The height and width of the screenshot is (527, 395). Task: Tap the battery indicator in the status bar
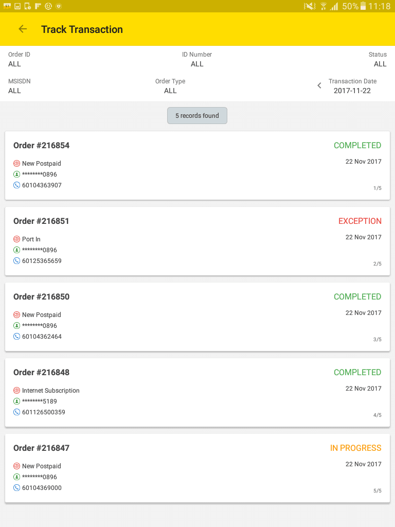coord(364,6)
